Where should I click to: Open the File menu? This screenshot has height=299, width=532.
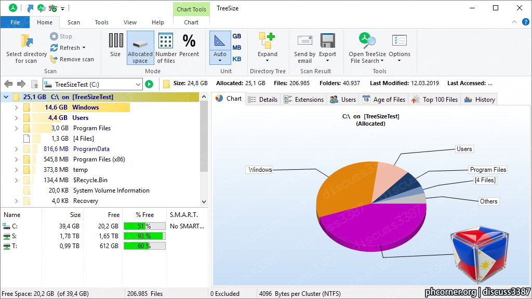(x=15, y=22)
